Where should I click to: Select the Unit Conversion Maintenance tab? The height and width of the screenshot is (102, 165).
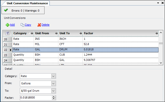tap(26, 3)
